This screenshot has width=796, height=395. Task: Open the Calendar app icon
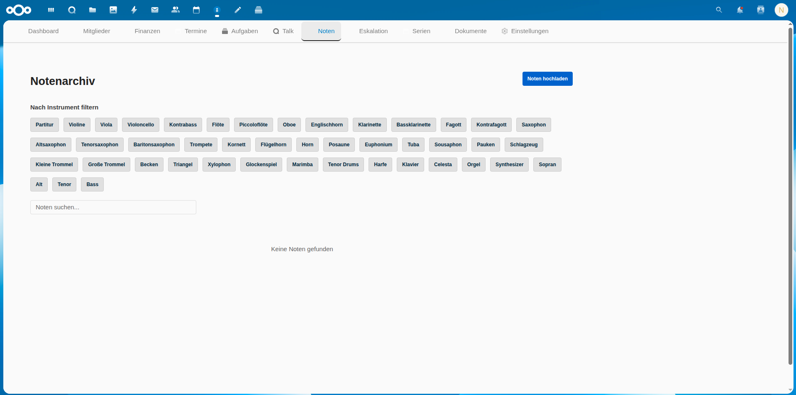point(196,10)
